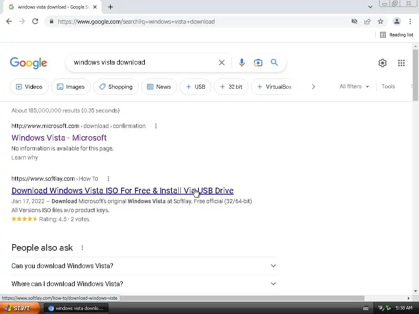Open the Google apps grid

point(401,63)
